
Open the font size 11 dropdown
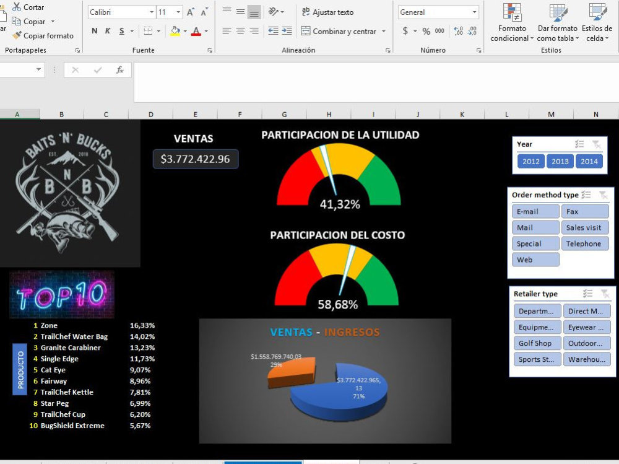pyautogui.click(x=178, y=12)
